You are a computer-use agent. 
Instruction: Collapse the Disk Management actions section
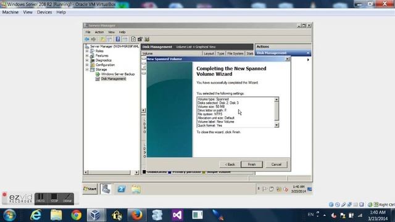point(308,53)
